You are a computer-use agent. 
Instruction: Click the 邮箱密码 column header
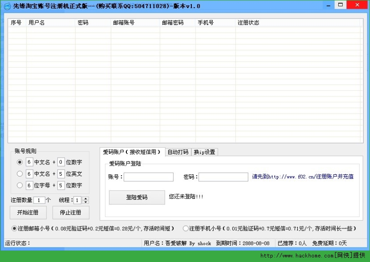[x=177, y=23]
